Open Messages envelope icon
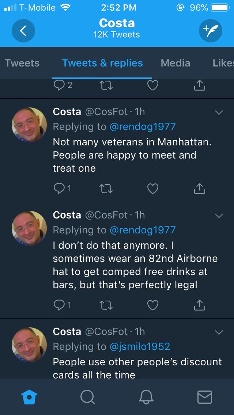234x415 pixels. coord(204,397)
